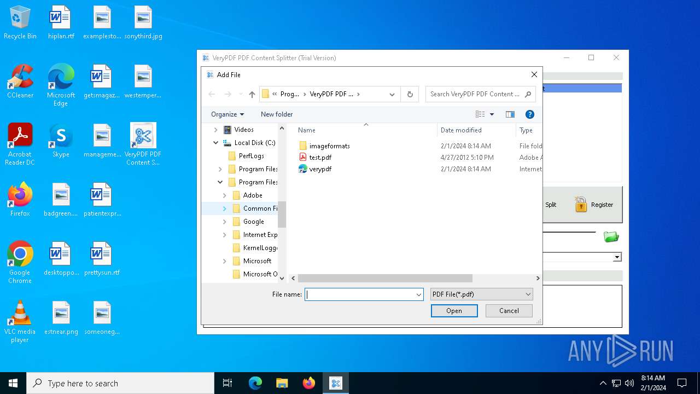Click the Windows taskbar search box
This screenshot has width=700, height=394.
coord(120,383)
